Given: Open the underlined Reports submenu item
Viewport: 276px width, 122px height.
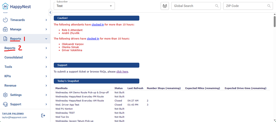Looking at the screenshot, I should click(10, 48).
